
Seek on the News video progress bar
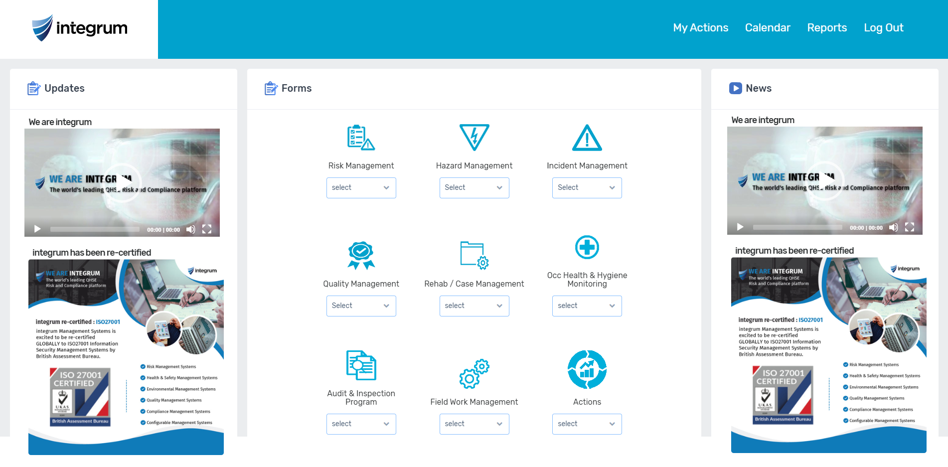point(797,227)
